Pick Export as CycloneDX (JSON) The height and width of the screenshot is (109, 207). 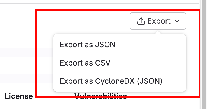[111, 81]
